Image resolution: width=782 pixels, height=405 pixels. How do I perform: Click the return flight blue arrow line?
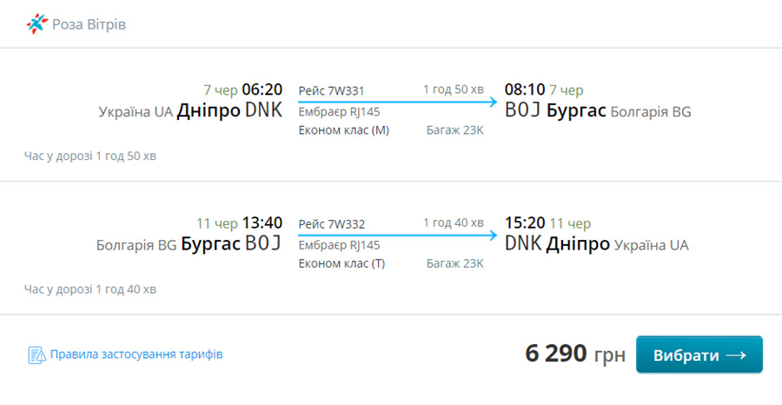397,236
